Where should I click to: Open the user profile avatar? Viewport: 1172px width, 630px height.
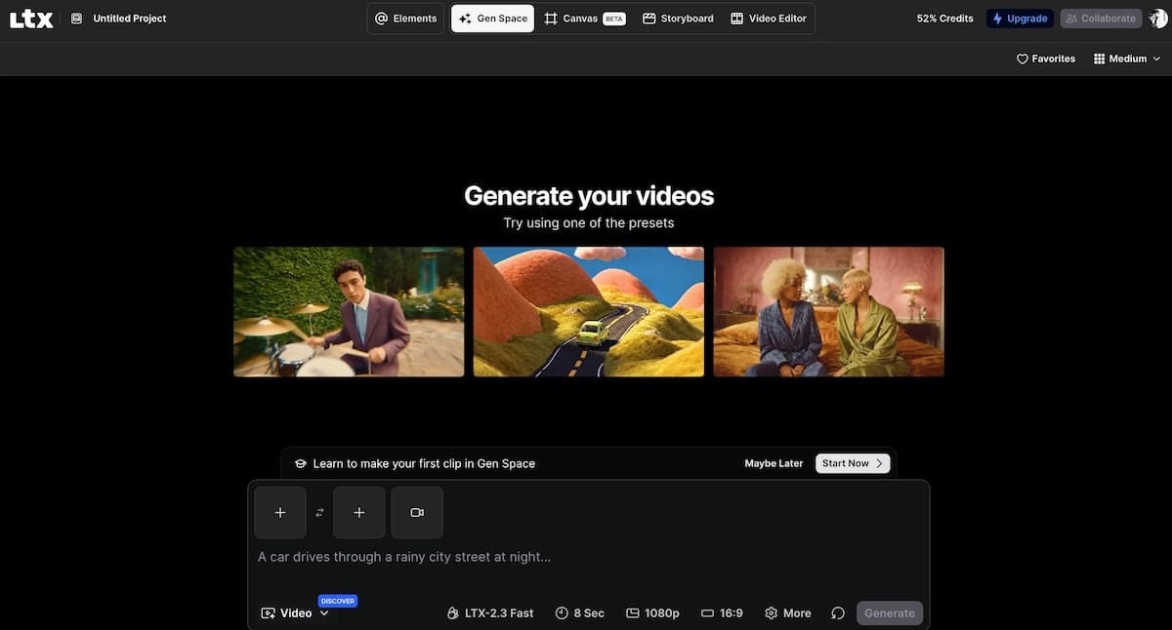pyautogui.click(x=1158, y=19)
